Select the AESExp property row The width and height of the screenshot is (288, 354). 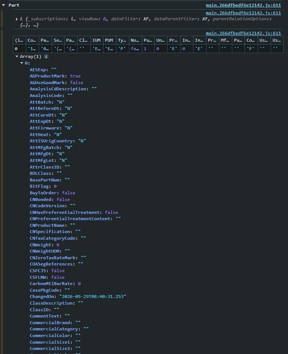coord(43,70)
